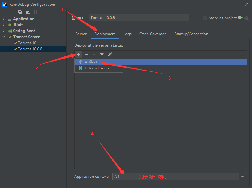Remove deployment item with minus button
252x188 pixels.
[86, 54]
